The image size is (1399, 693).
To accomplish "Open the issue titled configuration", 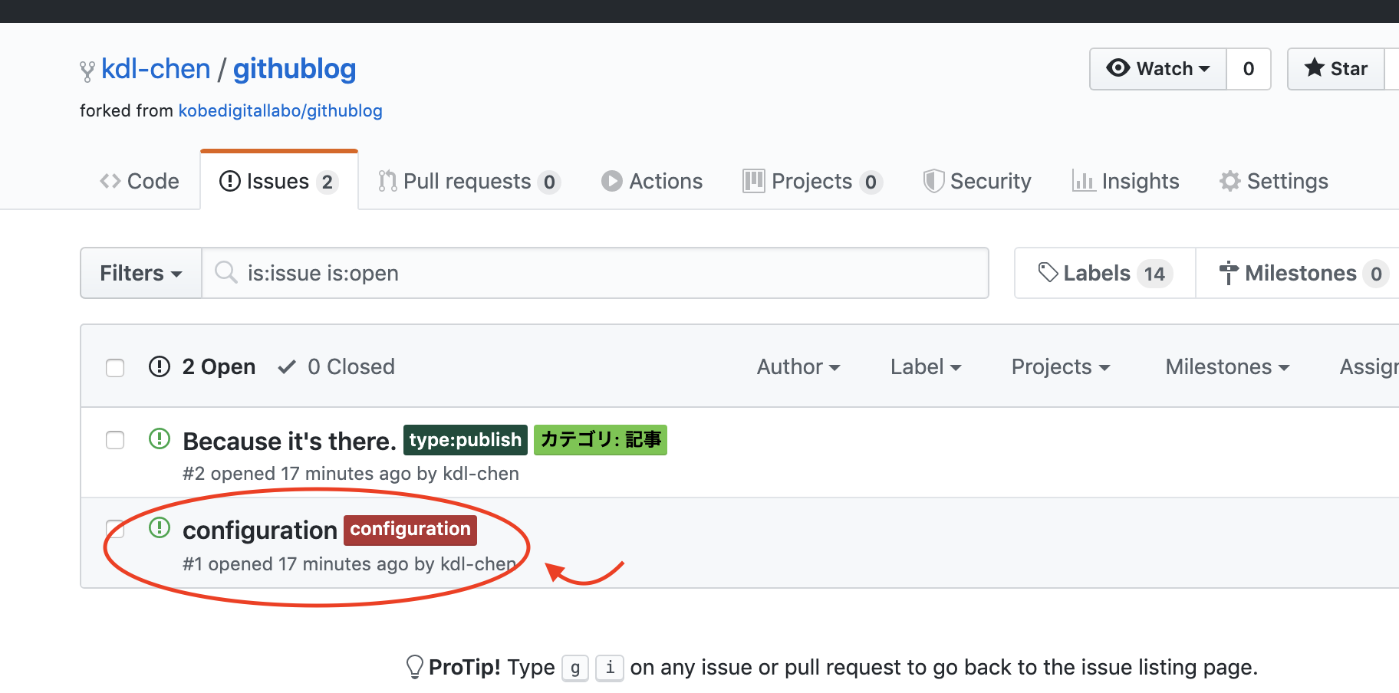I will (x=260, y=530).
